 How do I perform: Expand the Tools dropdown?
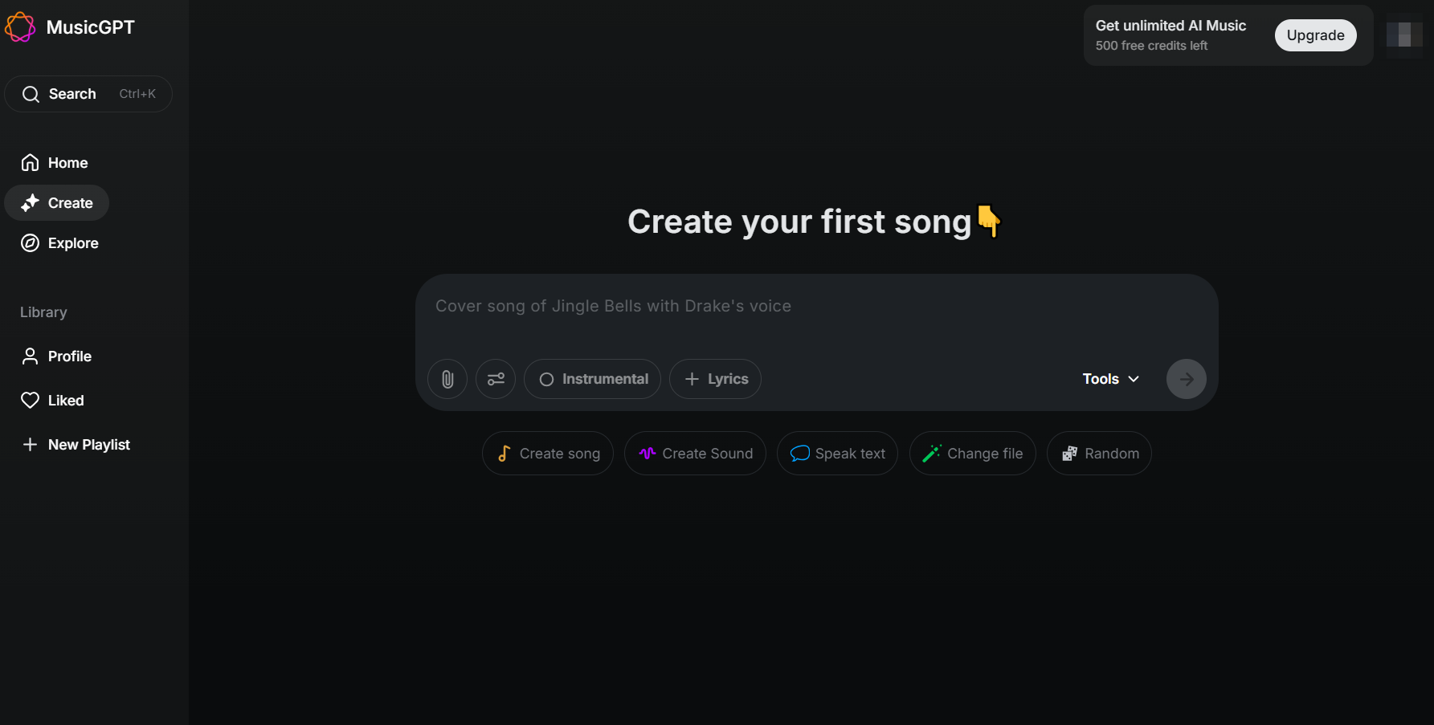(1110, 378)
